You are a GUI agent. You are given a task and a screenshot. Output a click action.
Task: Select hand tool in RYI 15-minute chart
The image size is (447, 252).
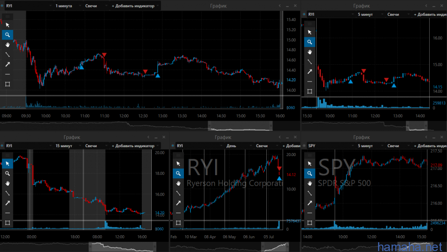7,184
